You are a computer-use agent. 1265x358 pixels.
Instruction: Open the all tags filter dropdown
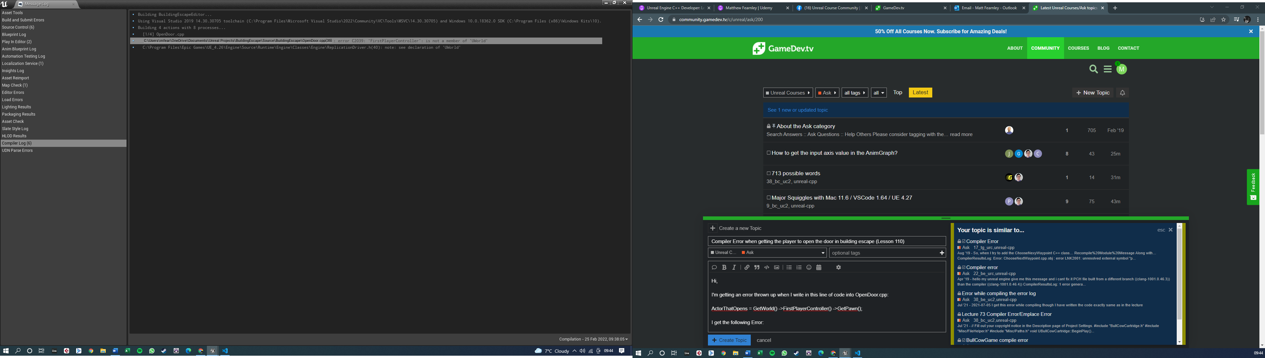[855, 93]
